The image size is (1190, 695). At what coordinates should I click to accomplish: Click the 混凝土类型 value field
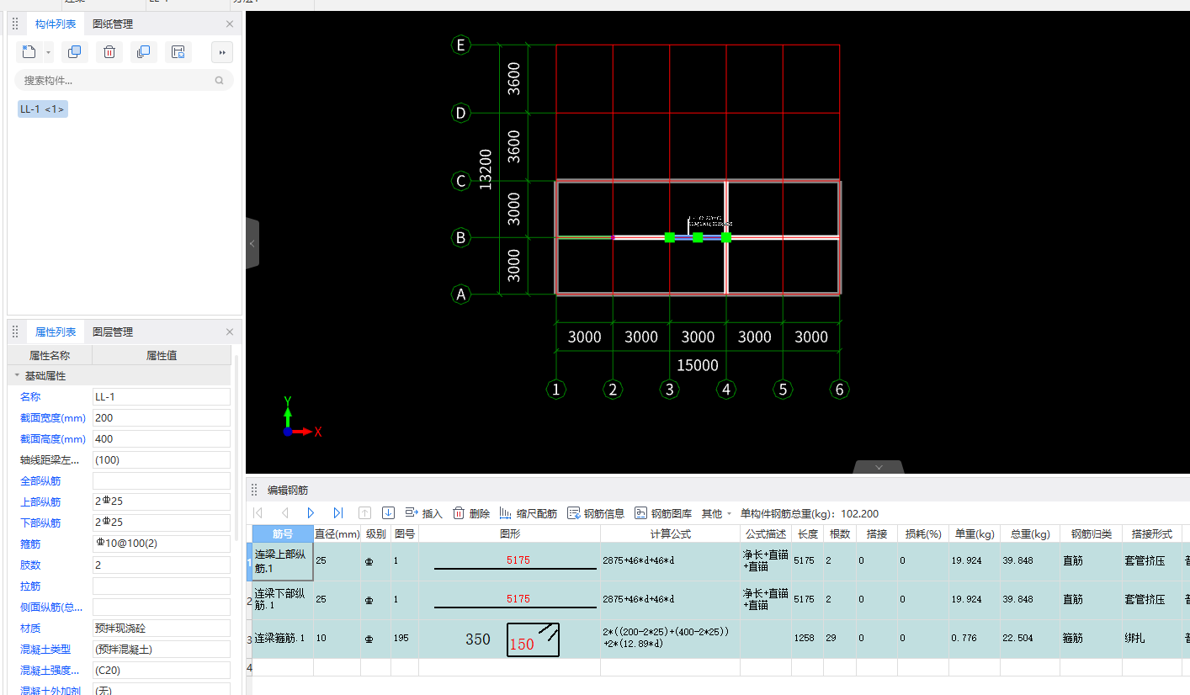click(162, 650)
